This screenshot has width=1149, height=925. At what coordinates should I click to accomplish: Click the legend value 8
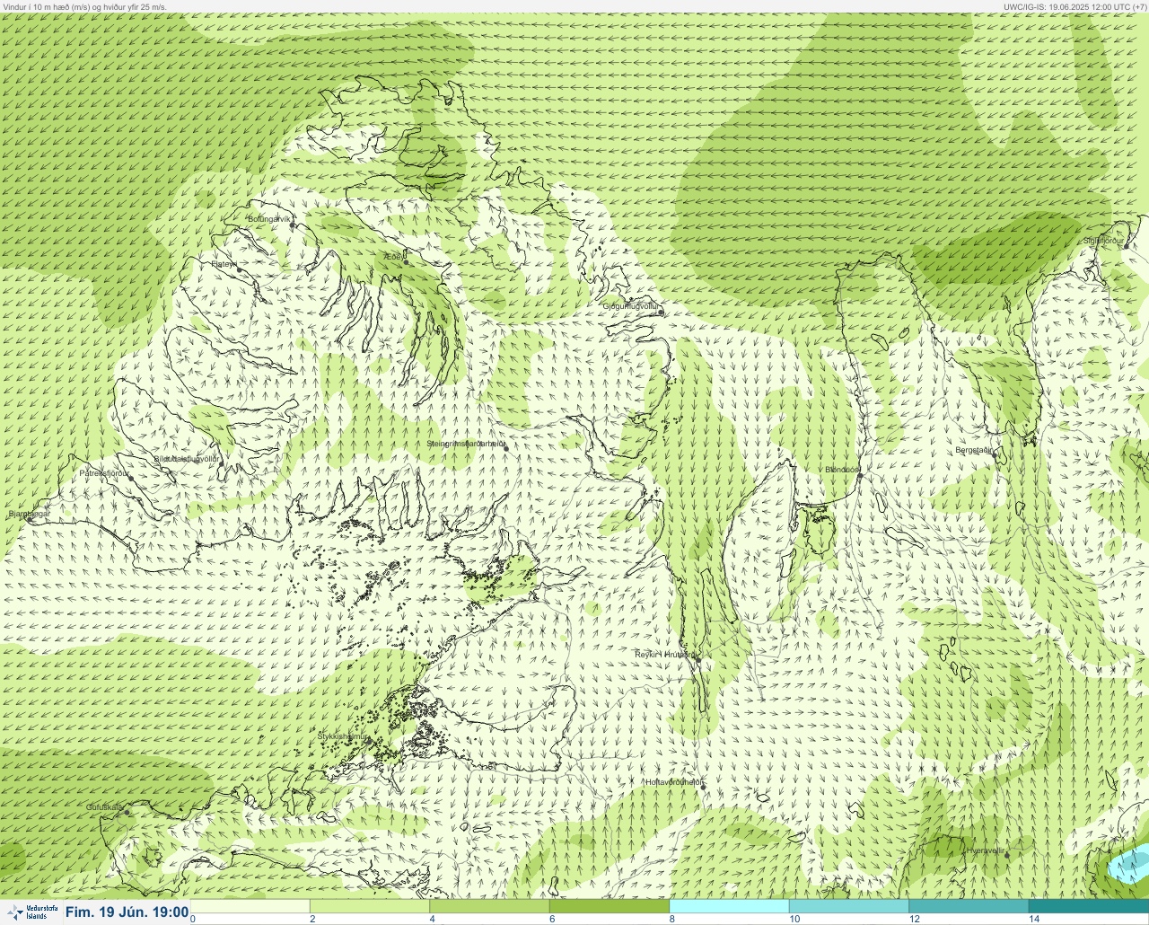pos(671,919)
